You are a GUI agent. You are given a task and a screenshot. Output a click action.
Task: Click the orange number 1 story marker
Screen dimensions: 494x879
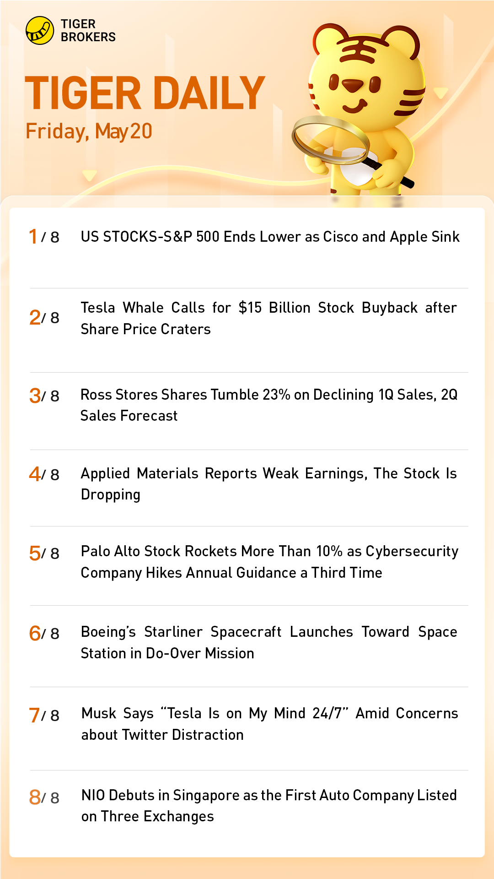point(33,237)
